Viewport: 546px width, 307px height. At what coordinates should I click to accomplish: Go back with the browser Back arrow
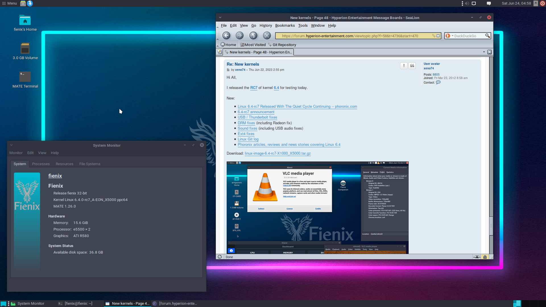[x=226, y=36]
